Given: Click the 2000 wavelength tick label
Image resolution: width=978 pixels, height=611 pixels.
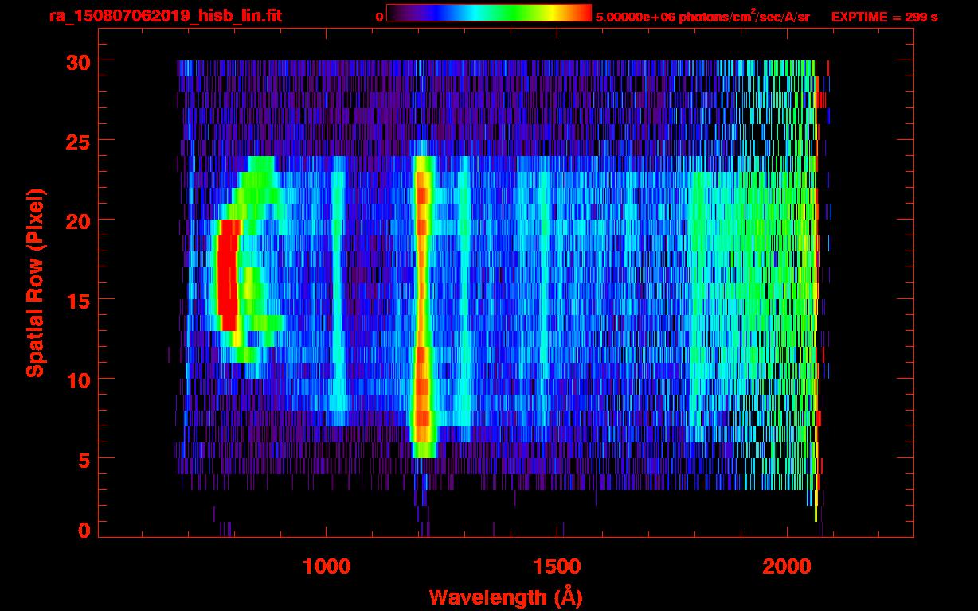Looking at the screenshot, I should [787, 566].
